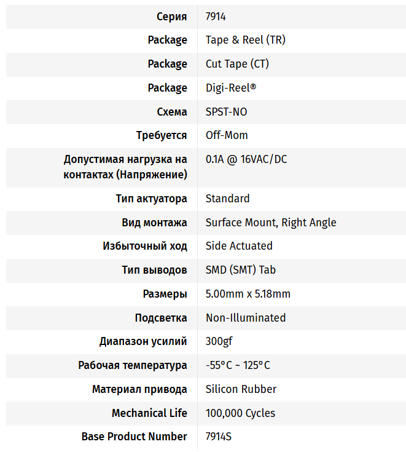Click the 0.1A @ 16VAC/DC rating
Screen dimensions: 406x452
click(246, 159)
